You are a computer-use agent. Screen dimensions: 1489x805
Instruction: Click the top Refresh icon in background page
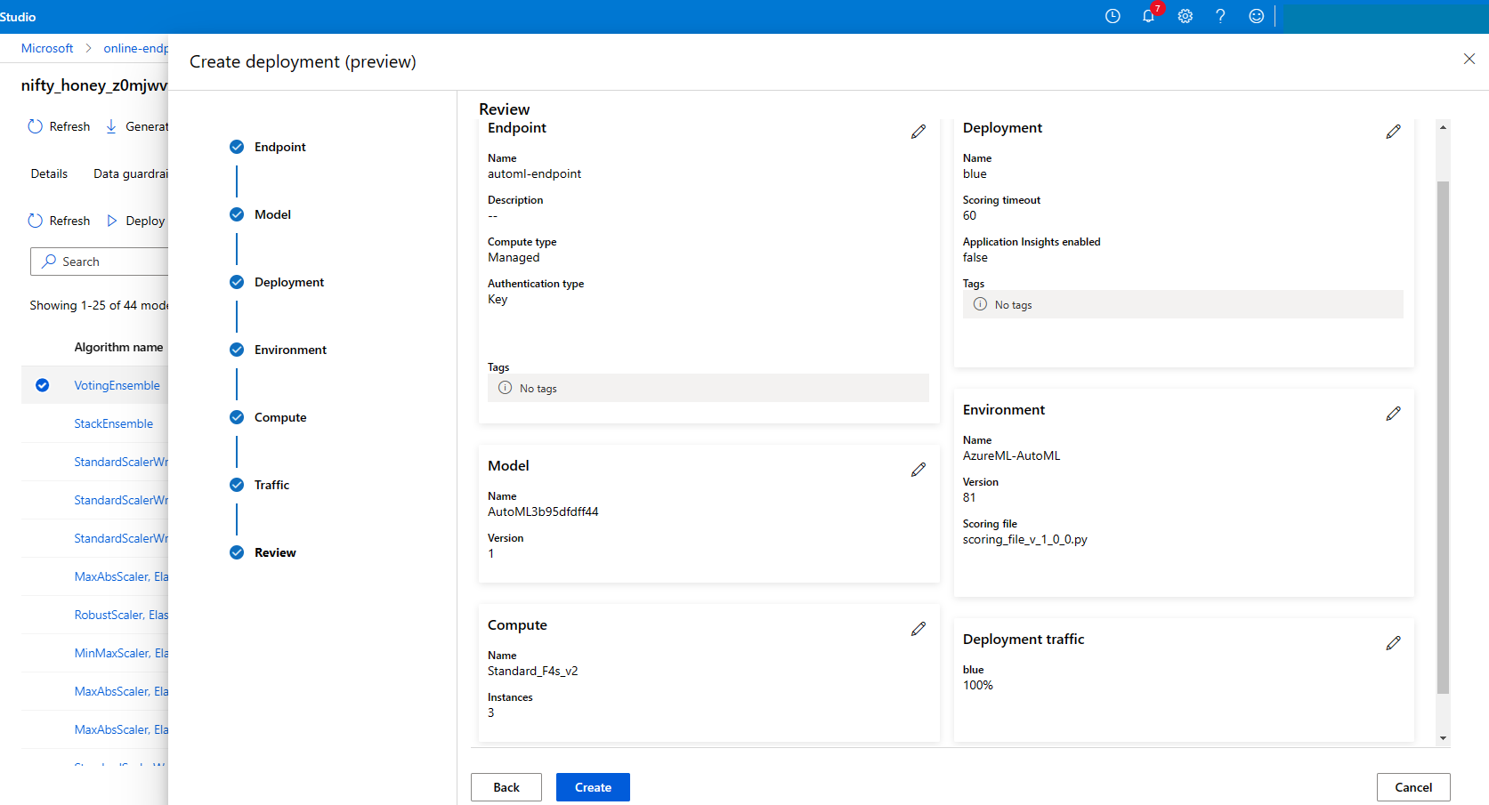click(35, 126)
